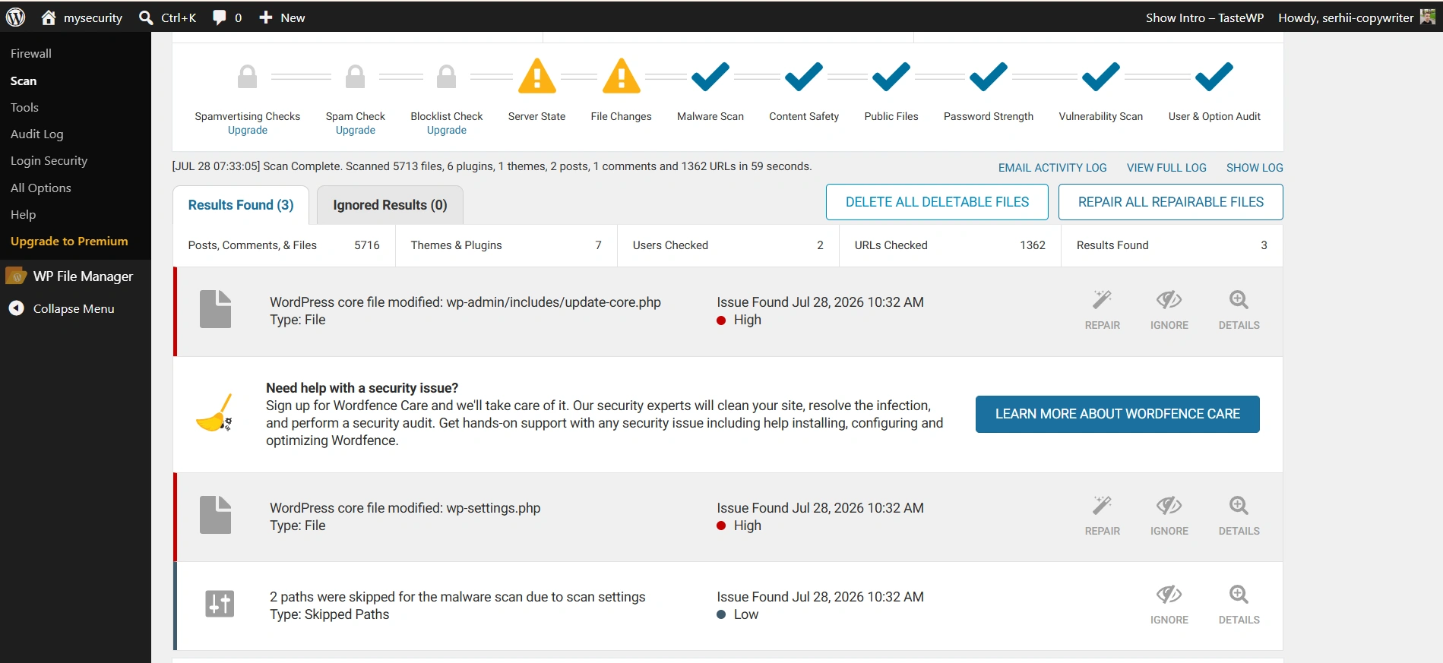Click the Content Safety checkmark icon
Viewport: 1443px width, 663px height.
tap(804, 77)
